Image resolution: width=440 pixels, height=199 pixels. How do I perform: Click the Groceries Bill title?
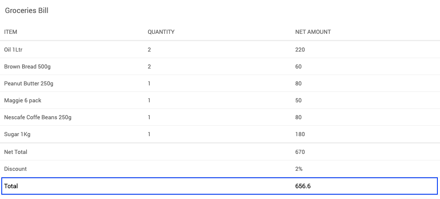pyautogui.click(x=26, y=11)
